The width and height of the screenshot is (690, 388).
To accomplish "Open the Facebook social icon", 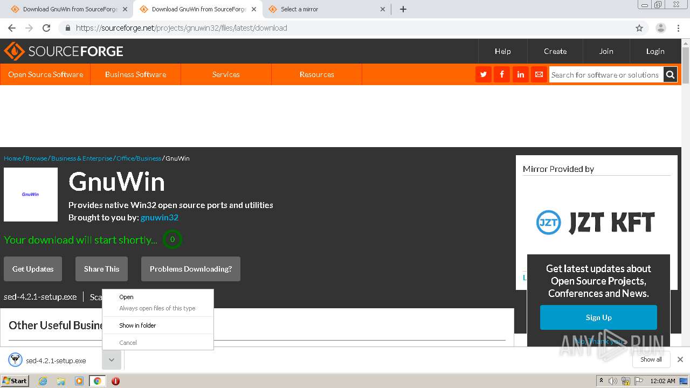I will 502,74.
